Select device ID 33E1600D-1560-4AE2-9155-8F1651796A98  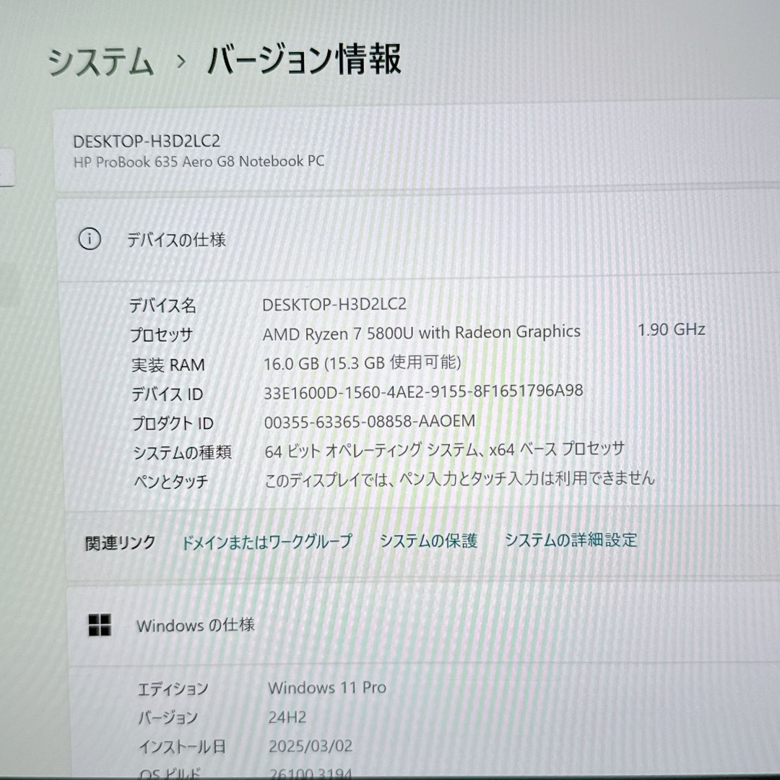click(x=423, y=391)
